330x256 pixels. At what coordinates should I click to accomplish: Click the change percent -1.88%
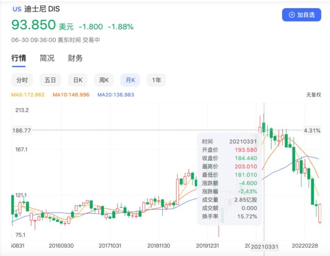(x=120, y=27)
